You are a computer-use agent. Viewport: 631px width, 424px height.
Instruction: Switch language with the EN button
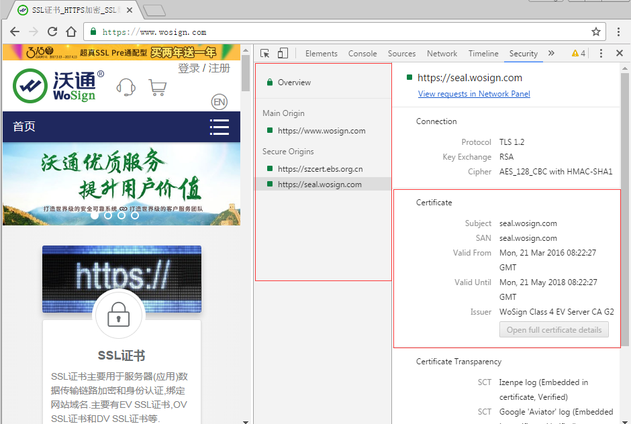219,102
